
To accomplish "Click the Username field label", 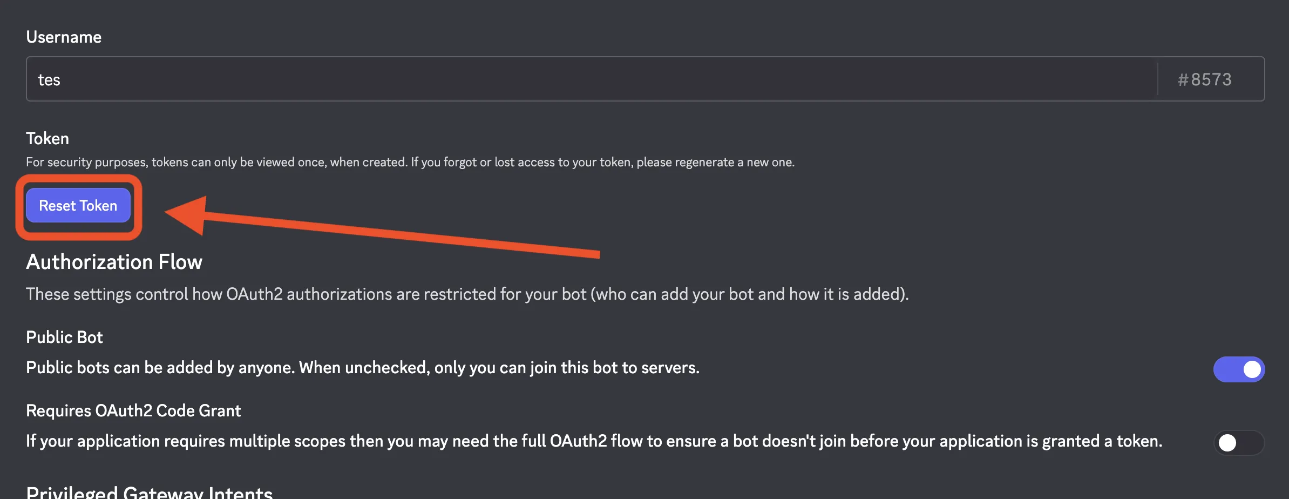I will pyautogui.click(x=64, y=37).
